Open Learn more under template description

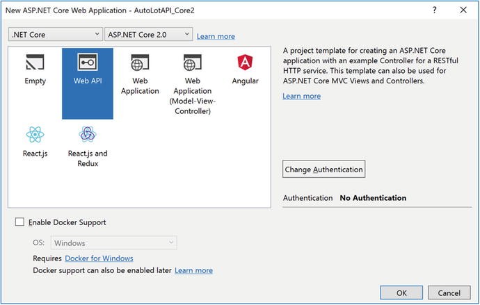(301, 96)
